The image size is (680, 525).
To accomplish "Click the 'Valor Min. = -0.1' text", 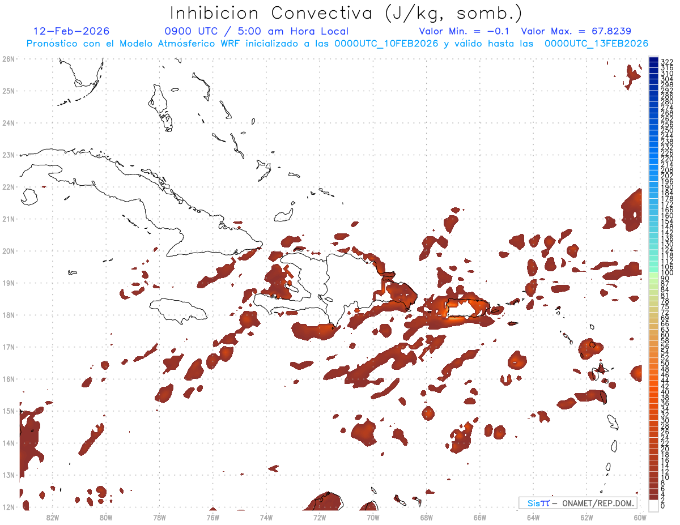I will tap(464, 31).
